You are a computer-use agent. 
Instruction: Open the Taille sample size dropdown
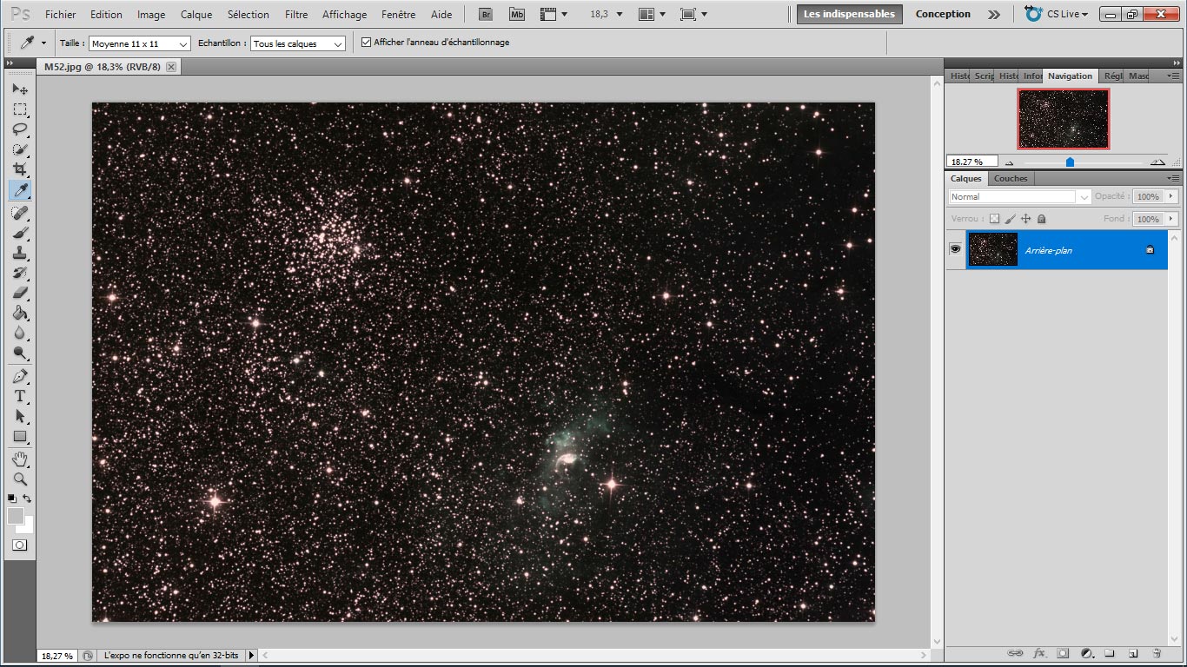[x=140, y=43]
